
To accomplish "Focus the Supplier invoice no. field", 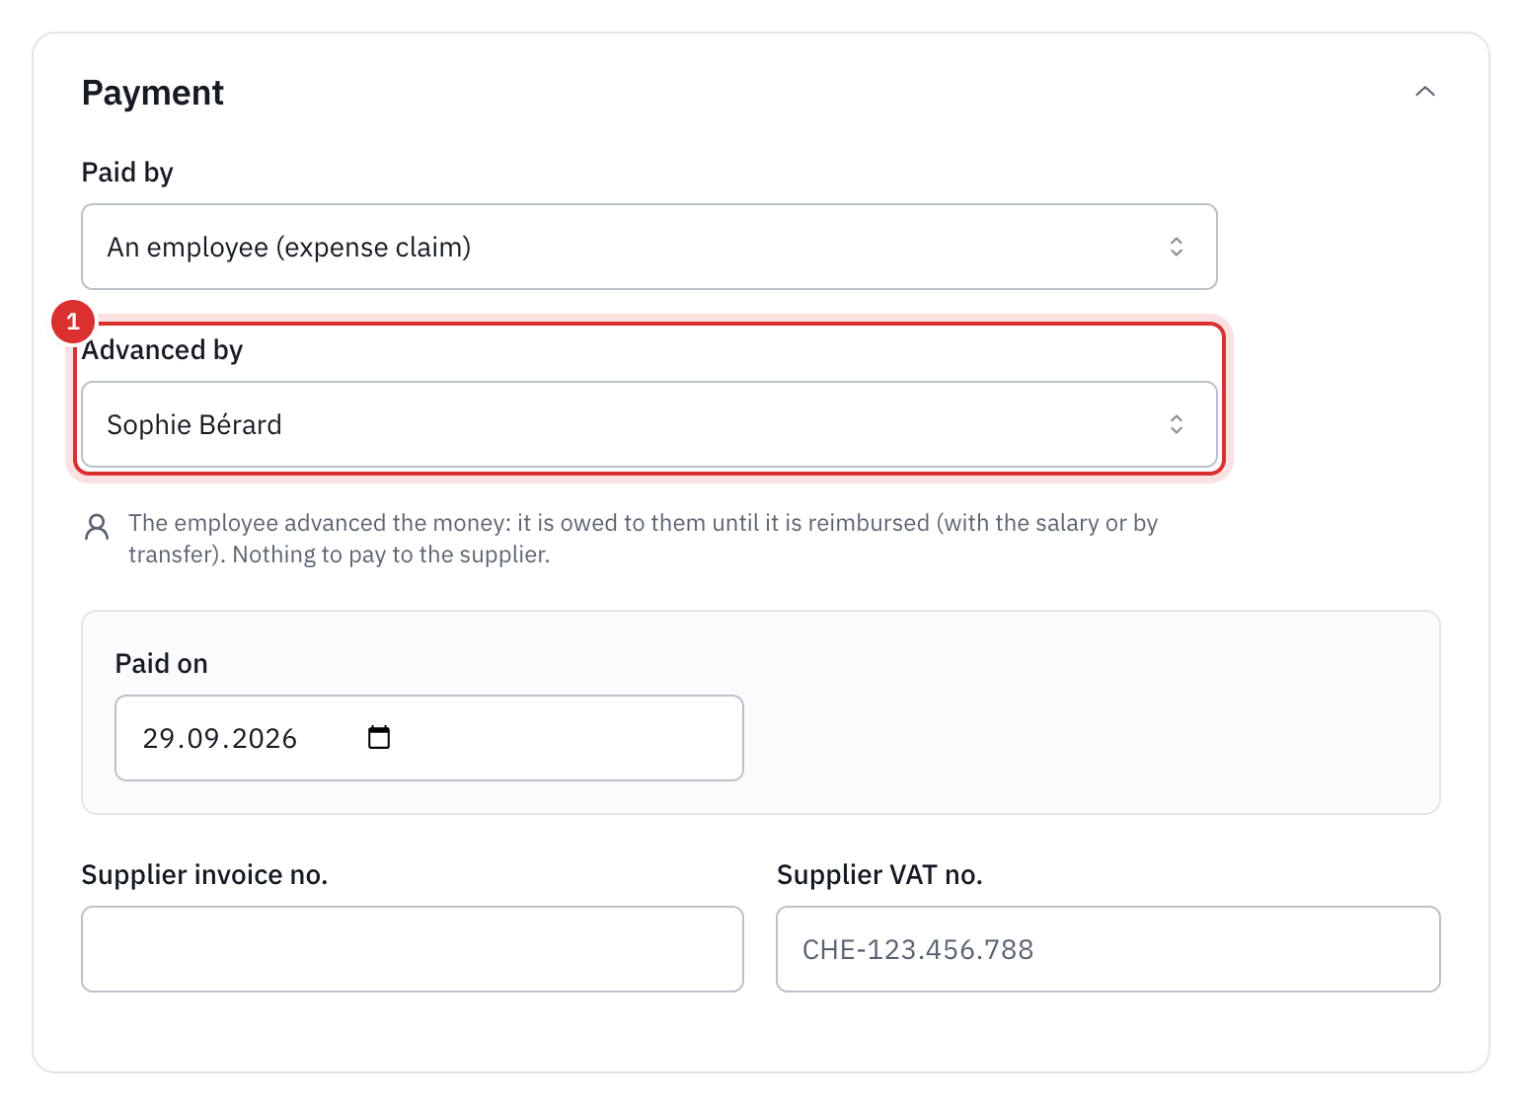I will (413, 949).
